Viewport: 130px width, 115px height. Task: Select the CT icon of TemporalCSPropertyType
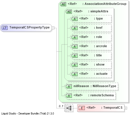[x=5, y=28]
